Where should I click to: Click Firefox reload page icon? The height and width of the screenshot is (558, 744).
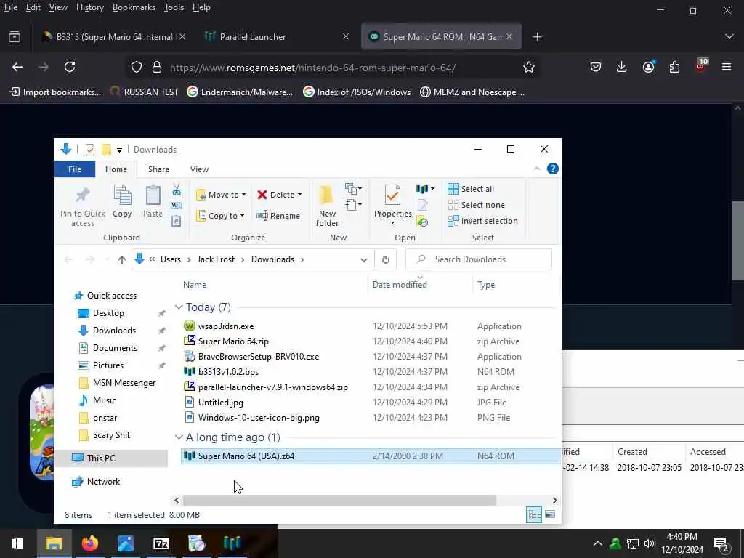70,68
